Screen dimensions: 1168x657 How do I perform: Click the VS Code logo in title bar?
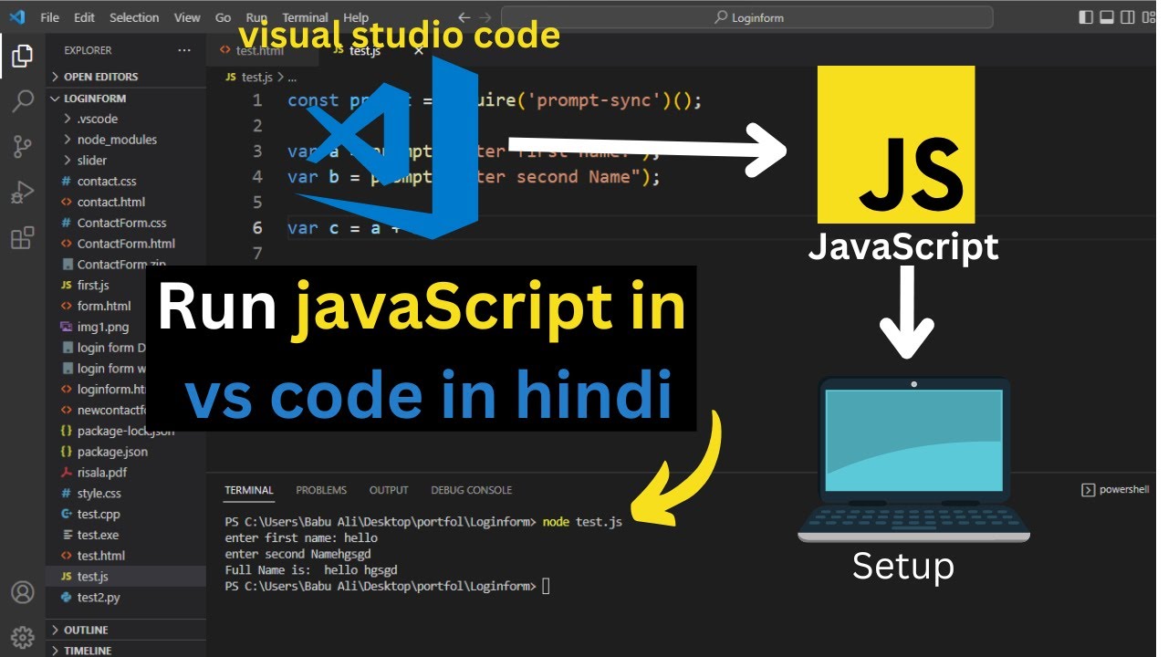click(16, 17)
